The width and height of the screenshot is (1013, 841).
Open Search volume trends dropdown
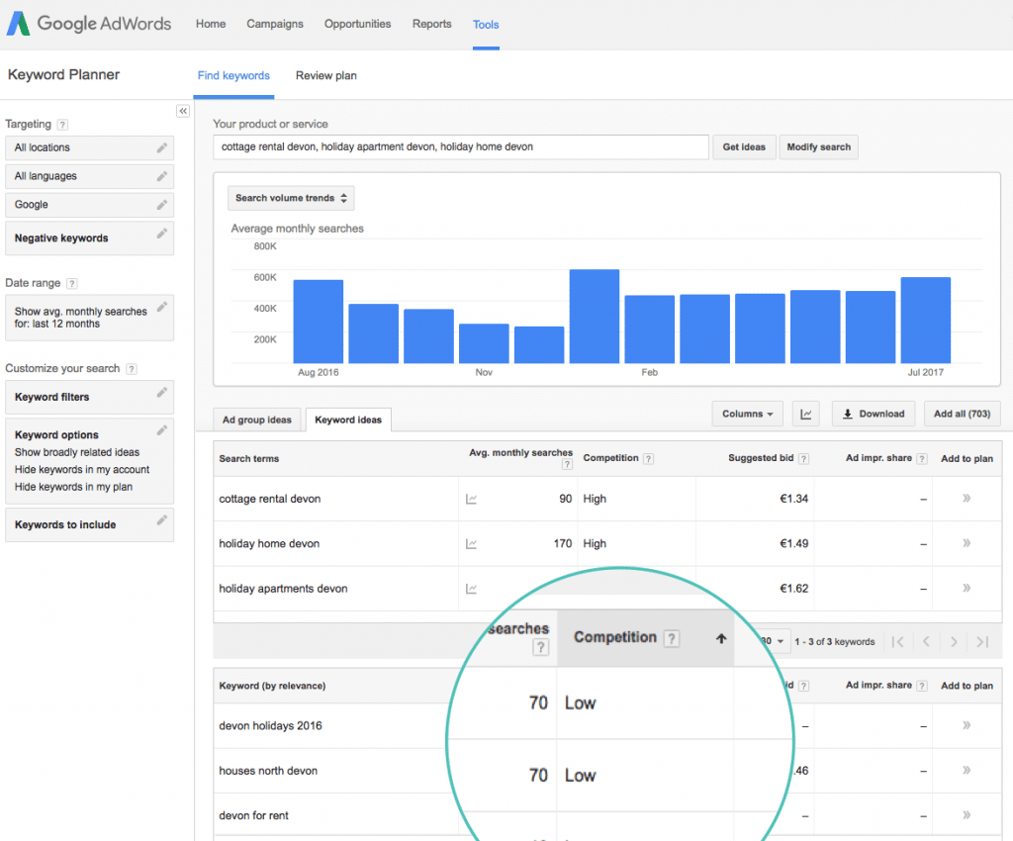(x=291, y=198)
